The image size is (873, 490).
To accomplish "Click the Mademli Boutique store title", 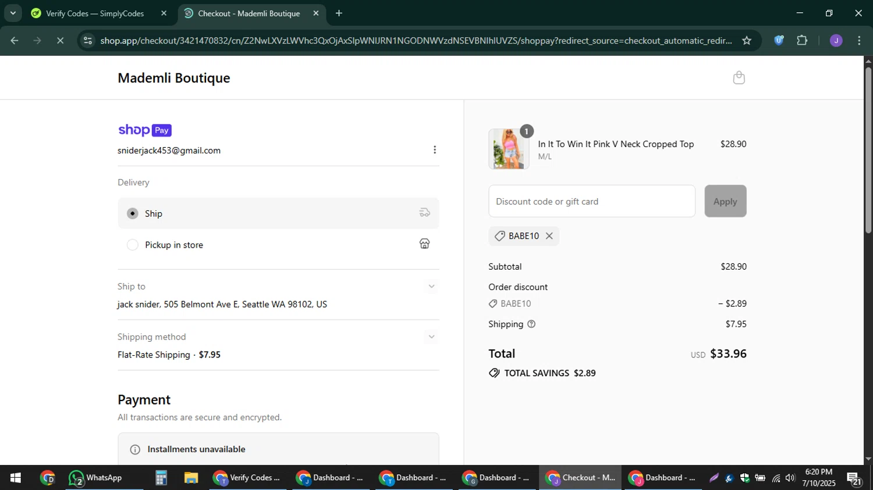I will (173, 78).
